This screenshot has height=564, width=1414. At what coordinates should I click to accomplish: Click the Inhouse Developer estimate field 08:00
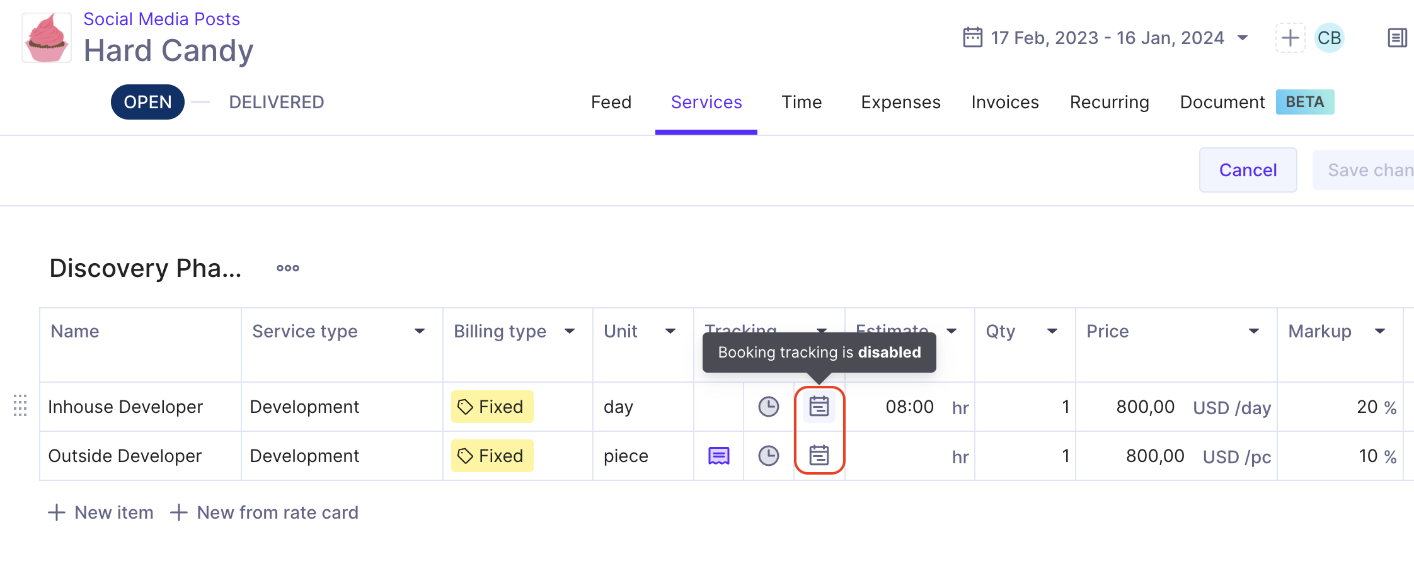point(909,407)
